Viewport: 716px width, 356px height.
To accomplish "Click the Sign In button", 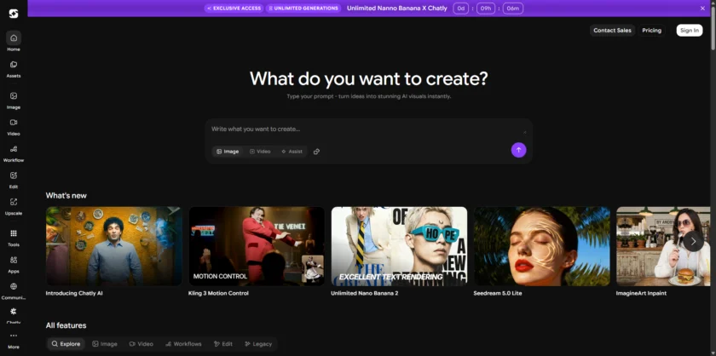I will tap(689, 31).
